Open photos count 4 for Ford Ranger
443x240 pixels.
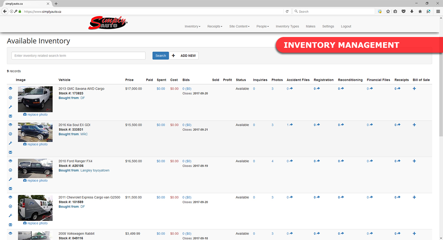[x=272, y=161]
